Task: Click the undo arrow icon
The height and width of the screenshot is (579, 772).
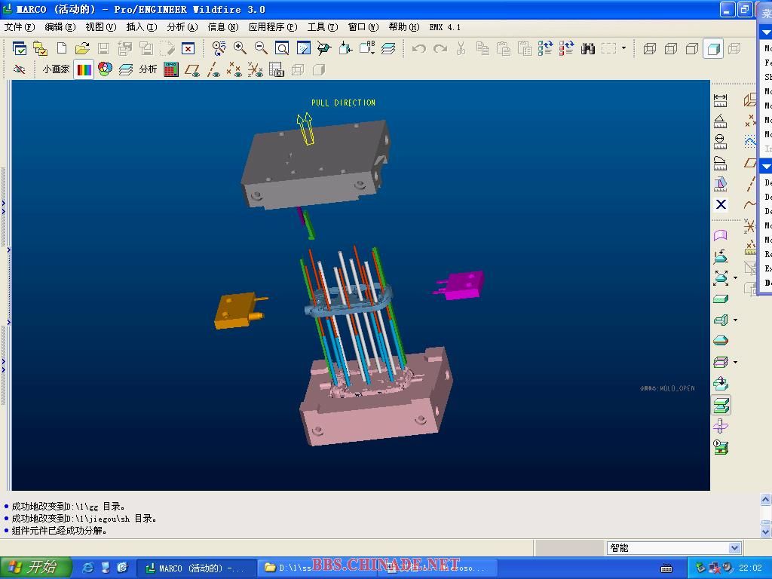Action: 418,48
